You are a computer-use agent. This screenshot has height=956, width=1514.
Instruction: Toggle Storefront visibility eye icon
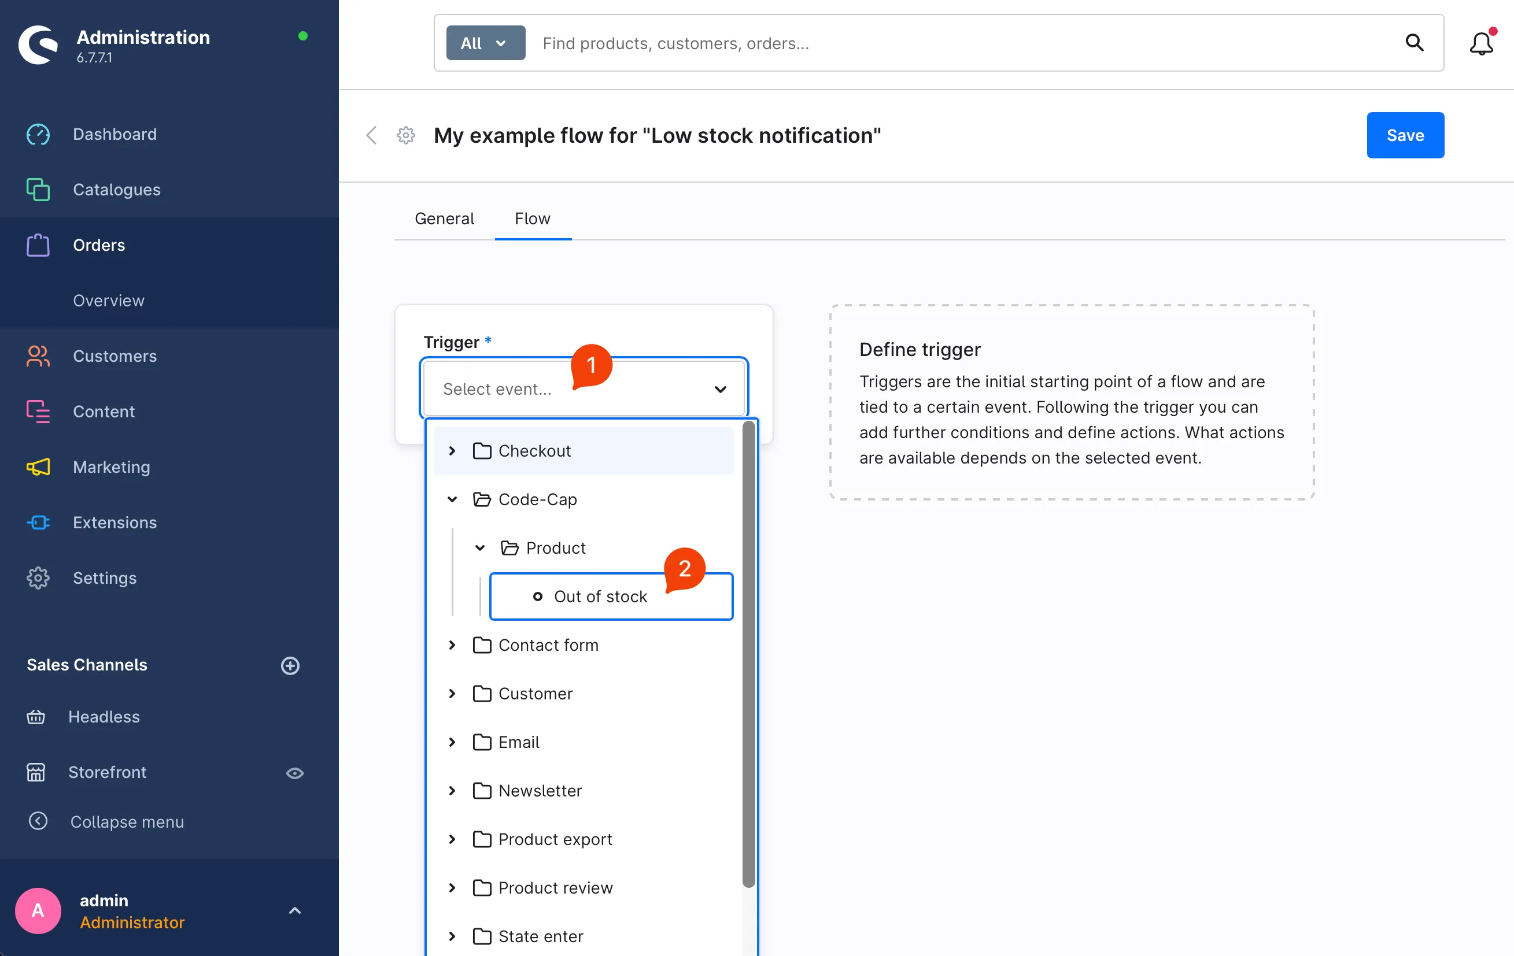295,772
